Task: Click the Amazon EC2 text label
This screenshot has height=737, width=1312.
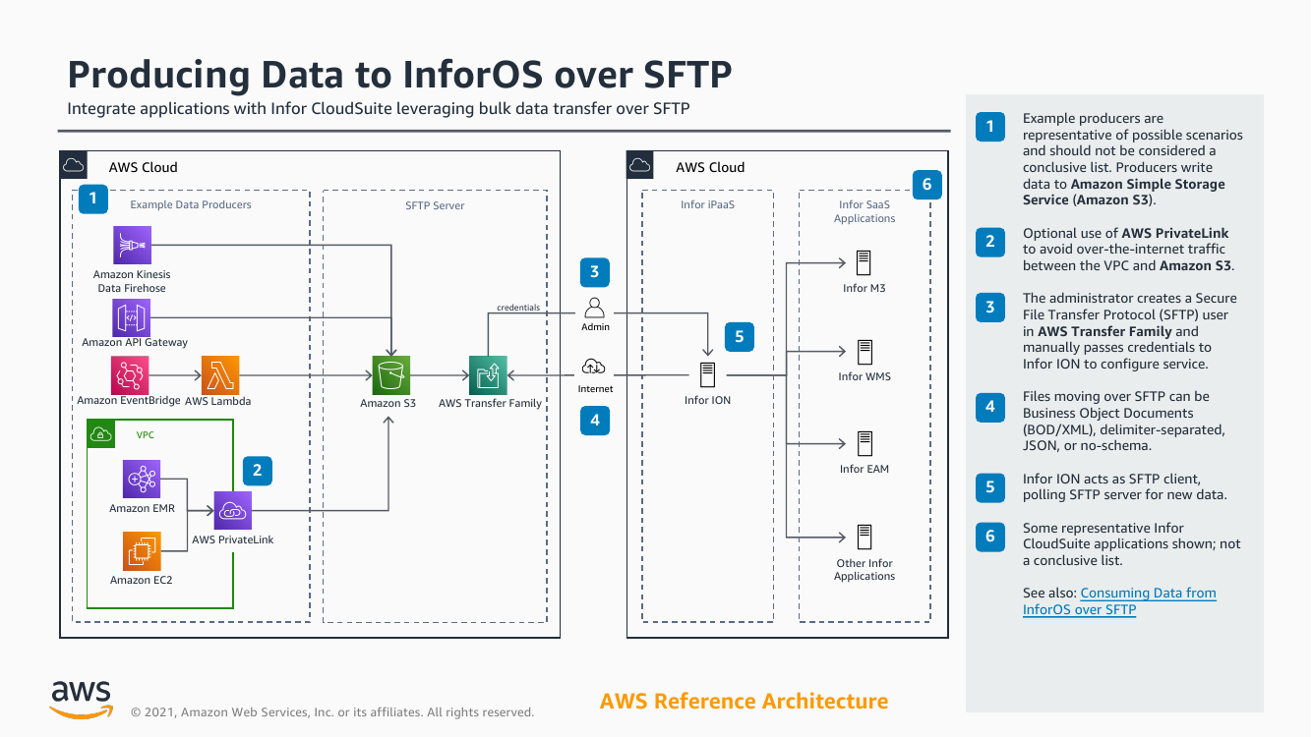Action: pos(142,580)
